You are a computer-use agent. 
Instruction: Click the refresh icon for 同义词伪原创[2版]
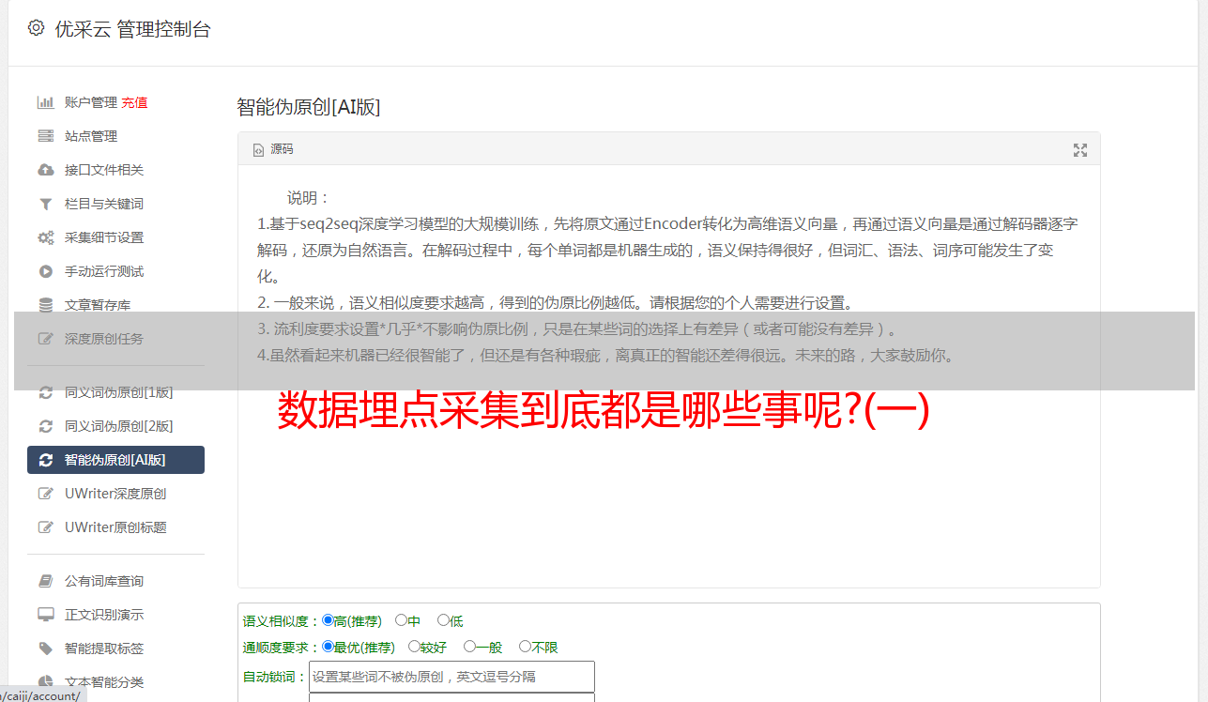(x=45, y=426)
